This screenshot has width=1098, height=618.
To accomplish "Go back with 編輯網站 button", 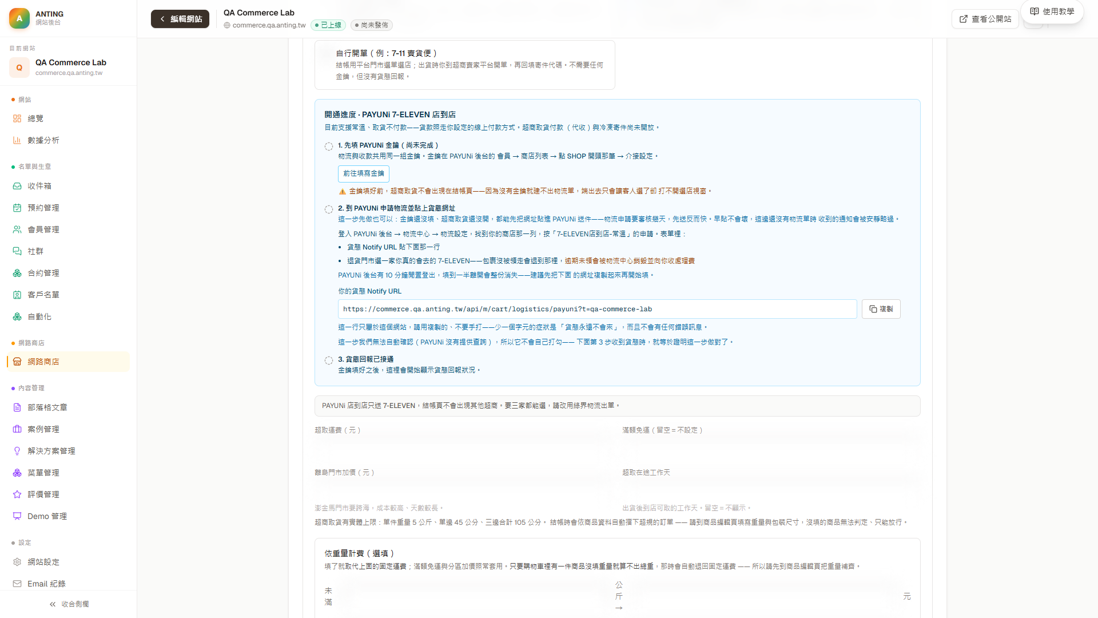I will [x=180, y=19].
